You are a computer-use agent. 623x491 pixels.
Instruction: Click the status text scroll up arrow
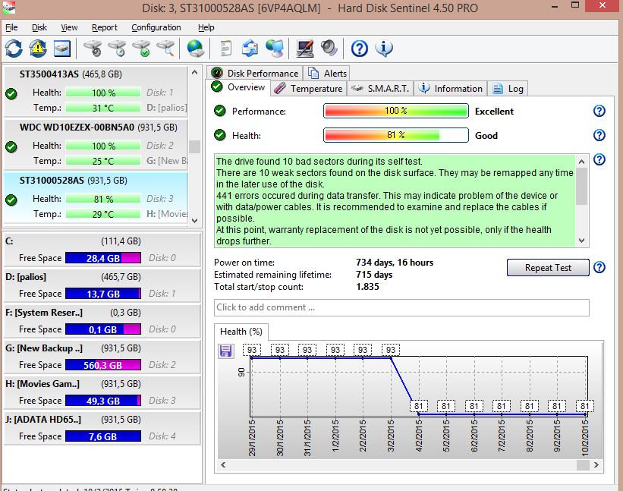582,162
